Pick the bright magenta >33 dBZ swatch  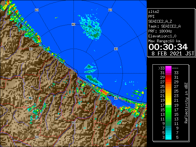[168, 68]
